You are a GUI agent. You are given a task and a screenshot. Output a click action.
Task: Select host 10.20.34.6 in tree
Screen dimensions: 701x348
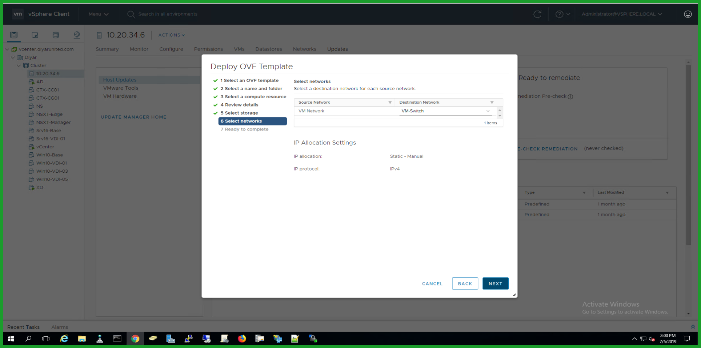(48, 73)
